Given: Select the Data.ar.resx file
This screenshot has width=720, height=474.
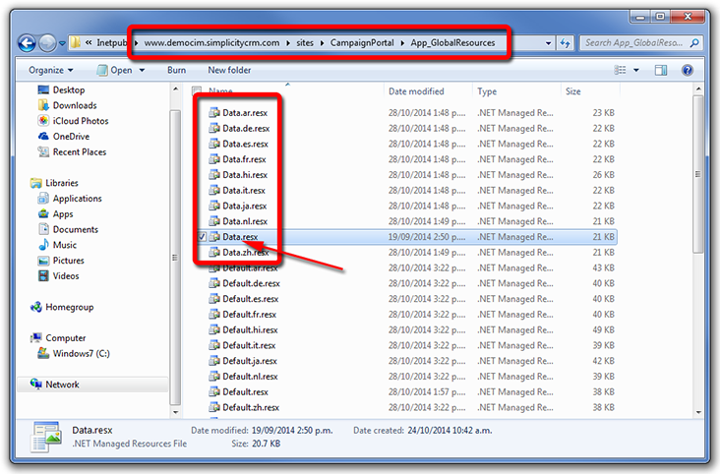Looking at the screenshot, I should click(x=245, y=112).
